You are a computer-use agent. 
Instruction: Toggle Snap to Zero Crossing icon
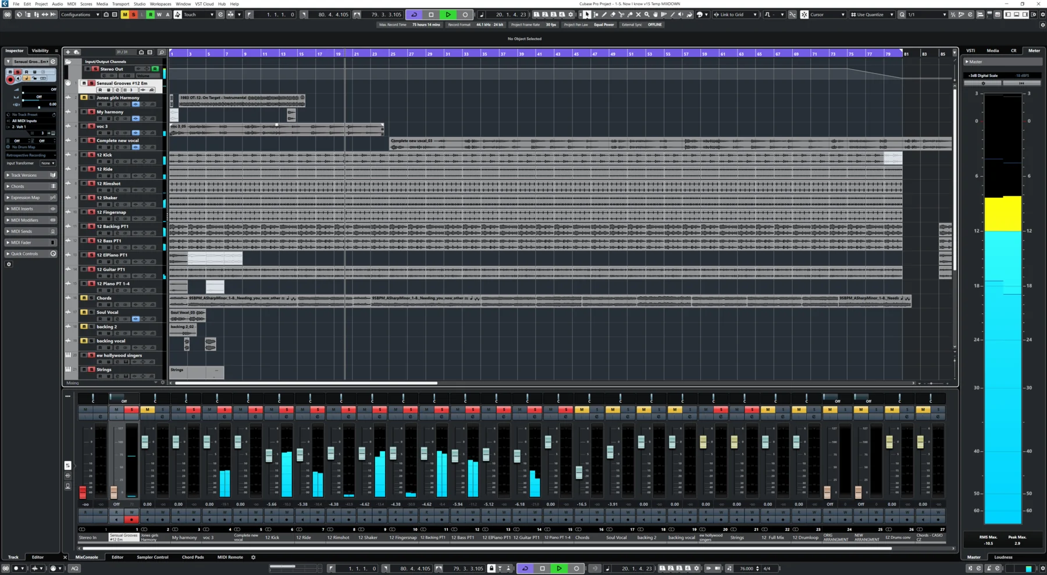[x=792, y=15]
